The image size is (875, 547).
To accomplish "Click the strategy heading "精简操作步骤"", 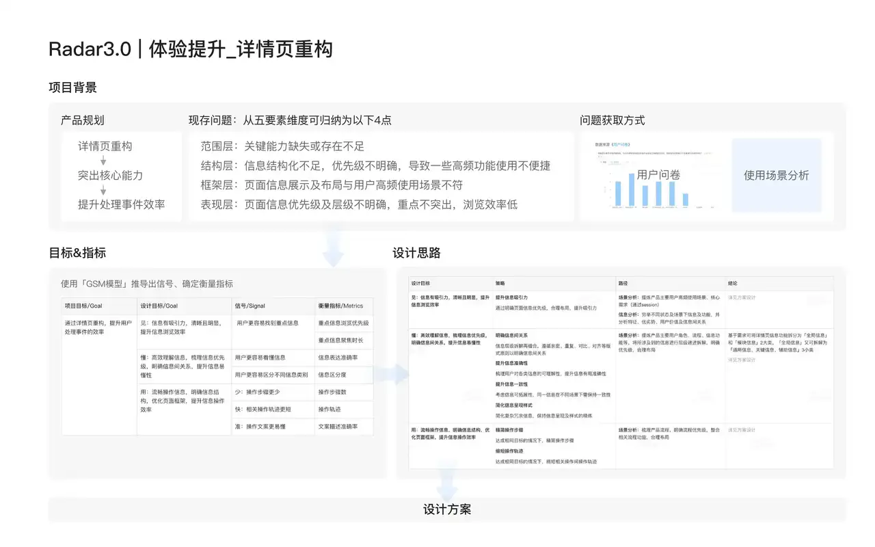I will coord(509,430).
